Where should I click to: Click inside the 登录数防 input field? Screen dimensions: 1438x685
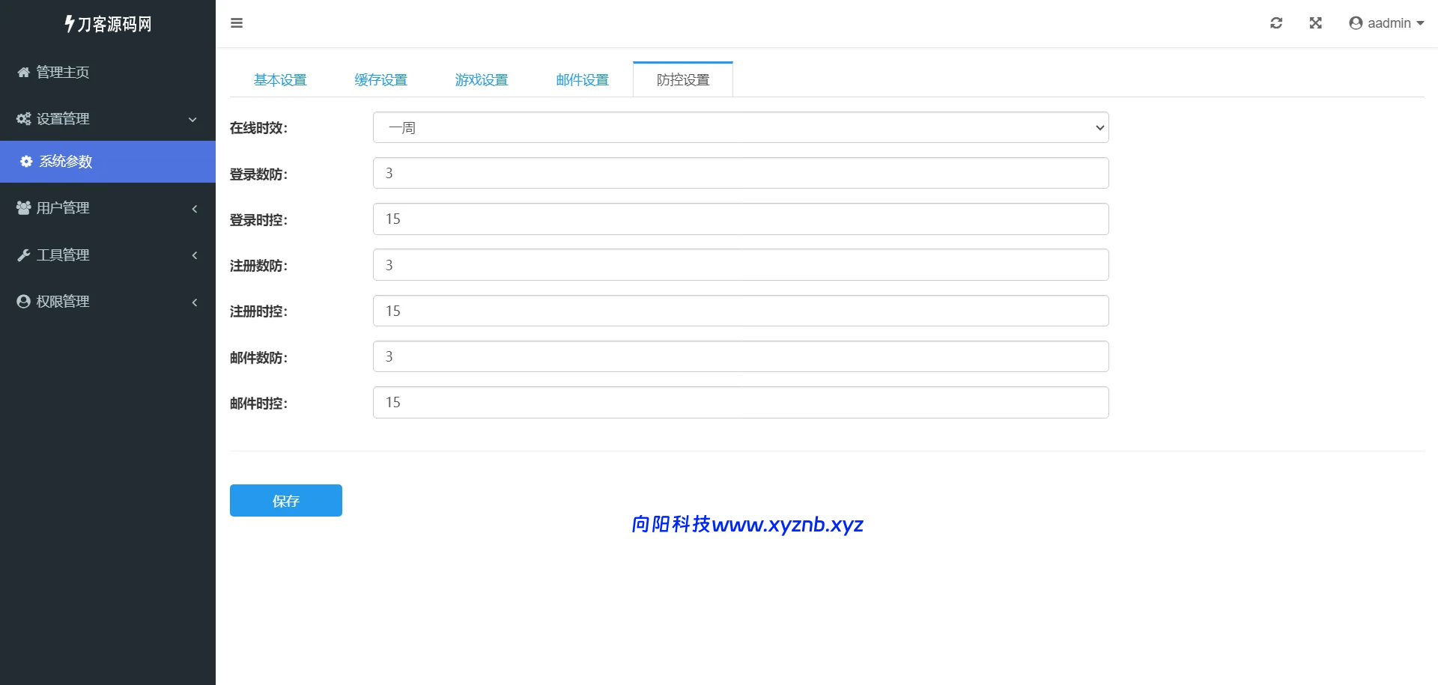pyautogui.click(x=740, y=173)
